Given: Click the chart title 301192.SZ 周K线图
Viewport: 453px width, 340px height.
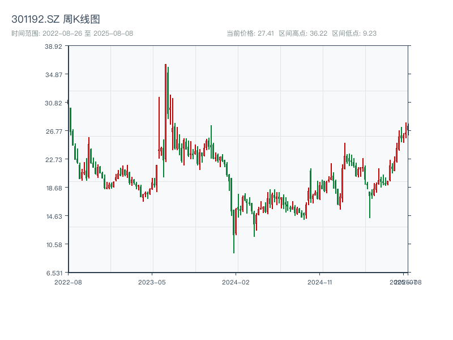Looking at the screenshot, I should pyautogui.click(x=55, y=19).
